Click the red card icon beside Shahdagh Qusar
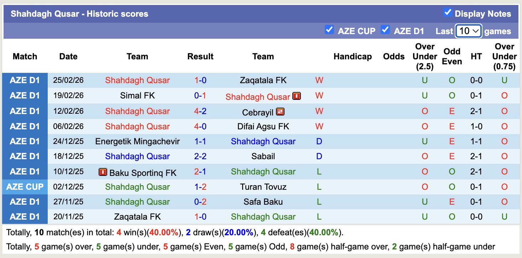Image resolution: width=522 pixels, height=258 pixels. click(296, 96)
